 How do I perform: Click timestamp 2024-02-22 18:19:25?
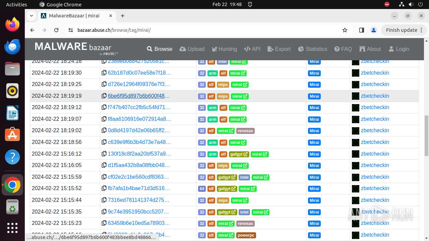(x=57, y=84)
